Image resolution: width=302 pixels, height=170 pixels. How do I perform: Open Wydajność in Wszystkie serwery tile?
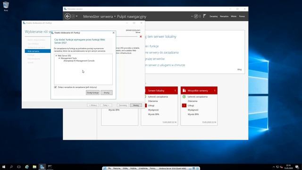pyautogui.click(x=193, y=110)
